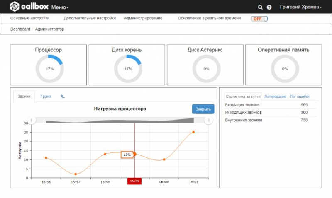Toggle the real-time update OFF switch

coord(259,19)
